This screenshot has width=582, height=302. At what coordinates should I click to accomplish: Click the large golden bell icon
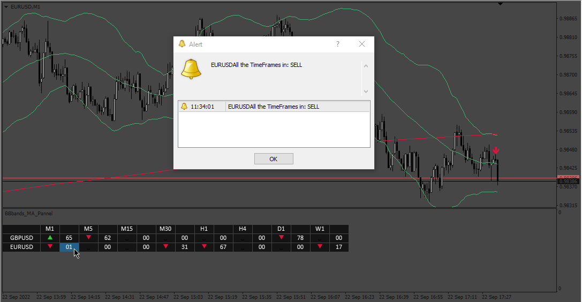[x=191, y=69]
